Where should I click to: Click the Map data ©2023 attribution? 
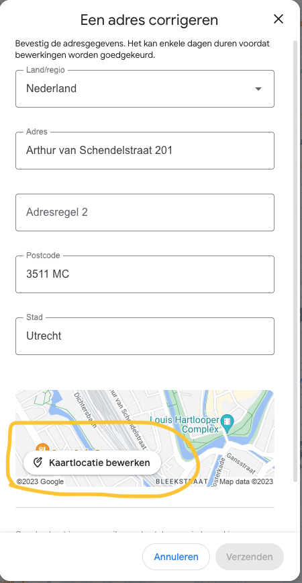(246, 481)
